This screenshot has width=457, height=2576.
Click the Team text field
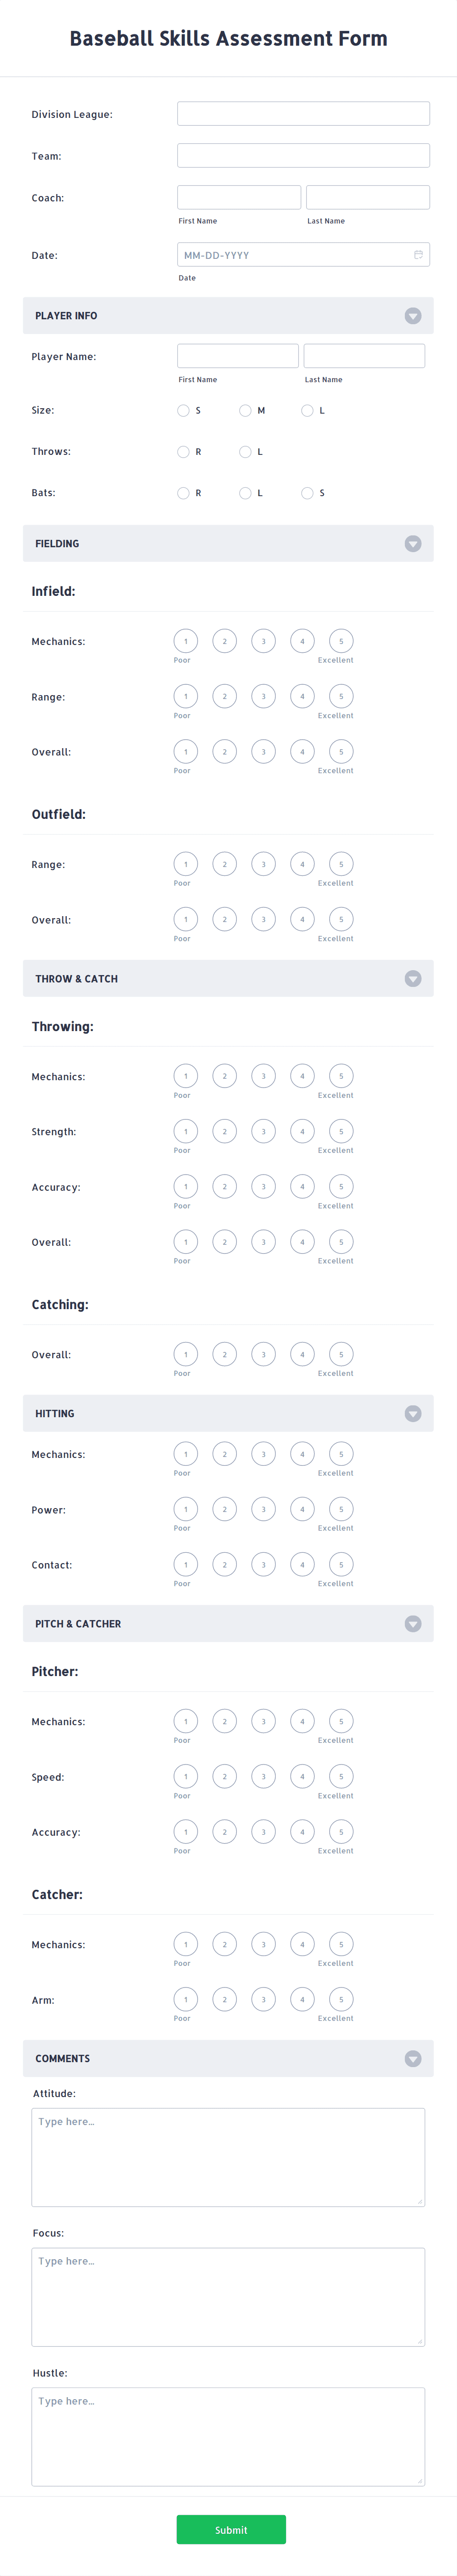(x=303, y=154)
